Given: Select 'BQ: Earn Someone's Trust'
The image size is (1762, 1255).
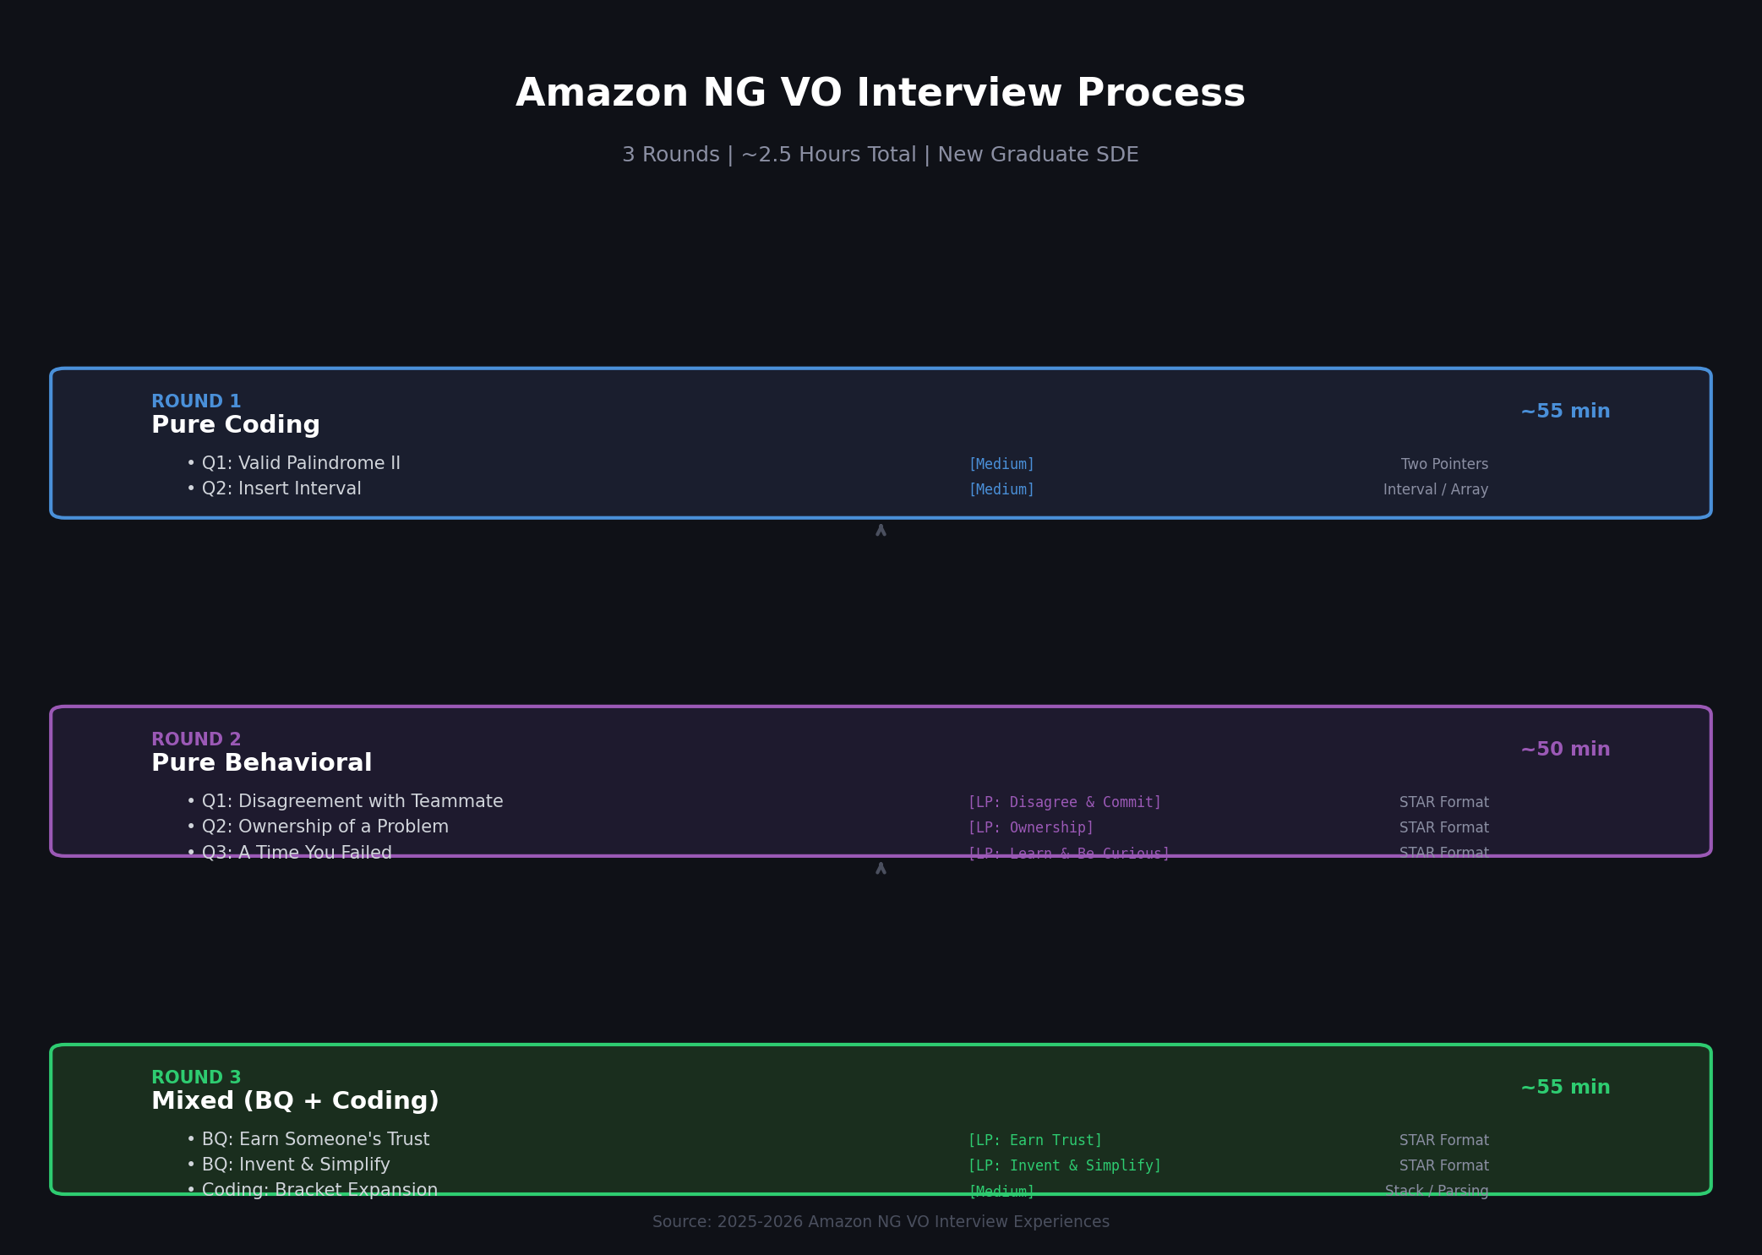Looking at the screenshot, I should 315,1139.
